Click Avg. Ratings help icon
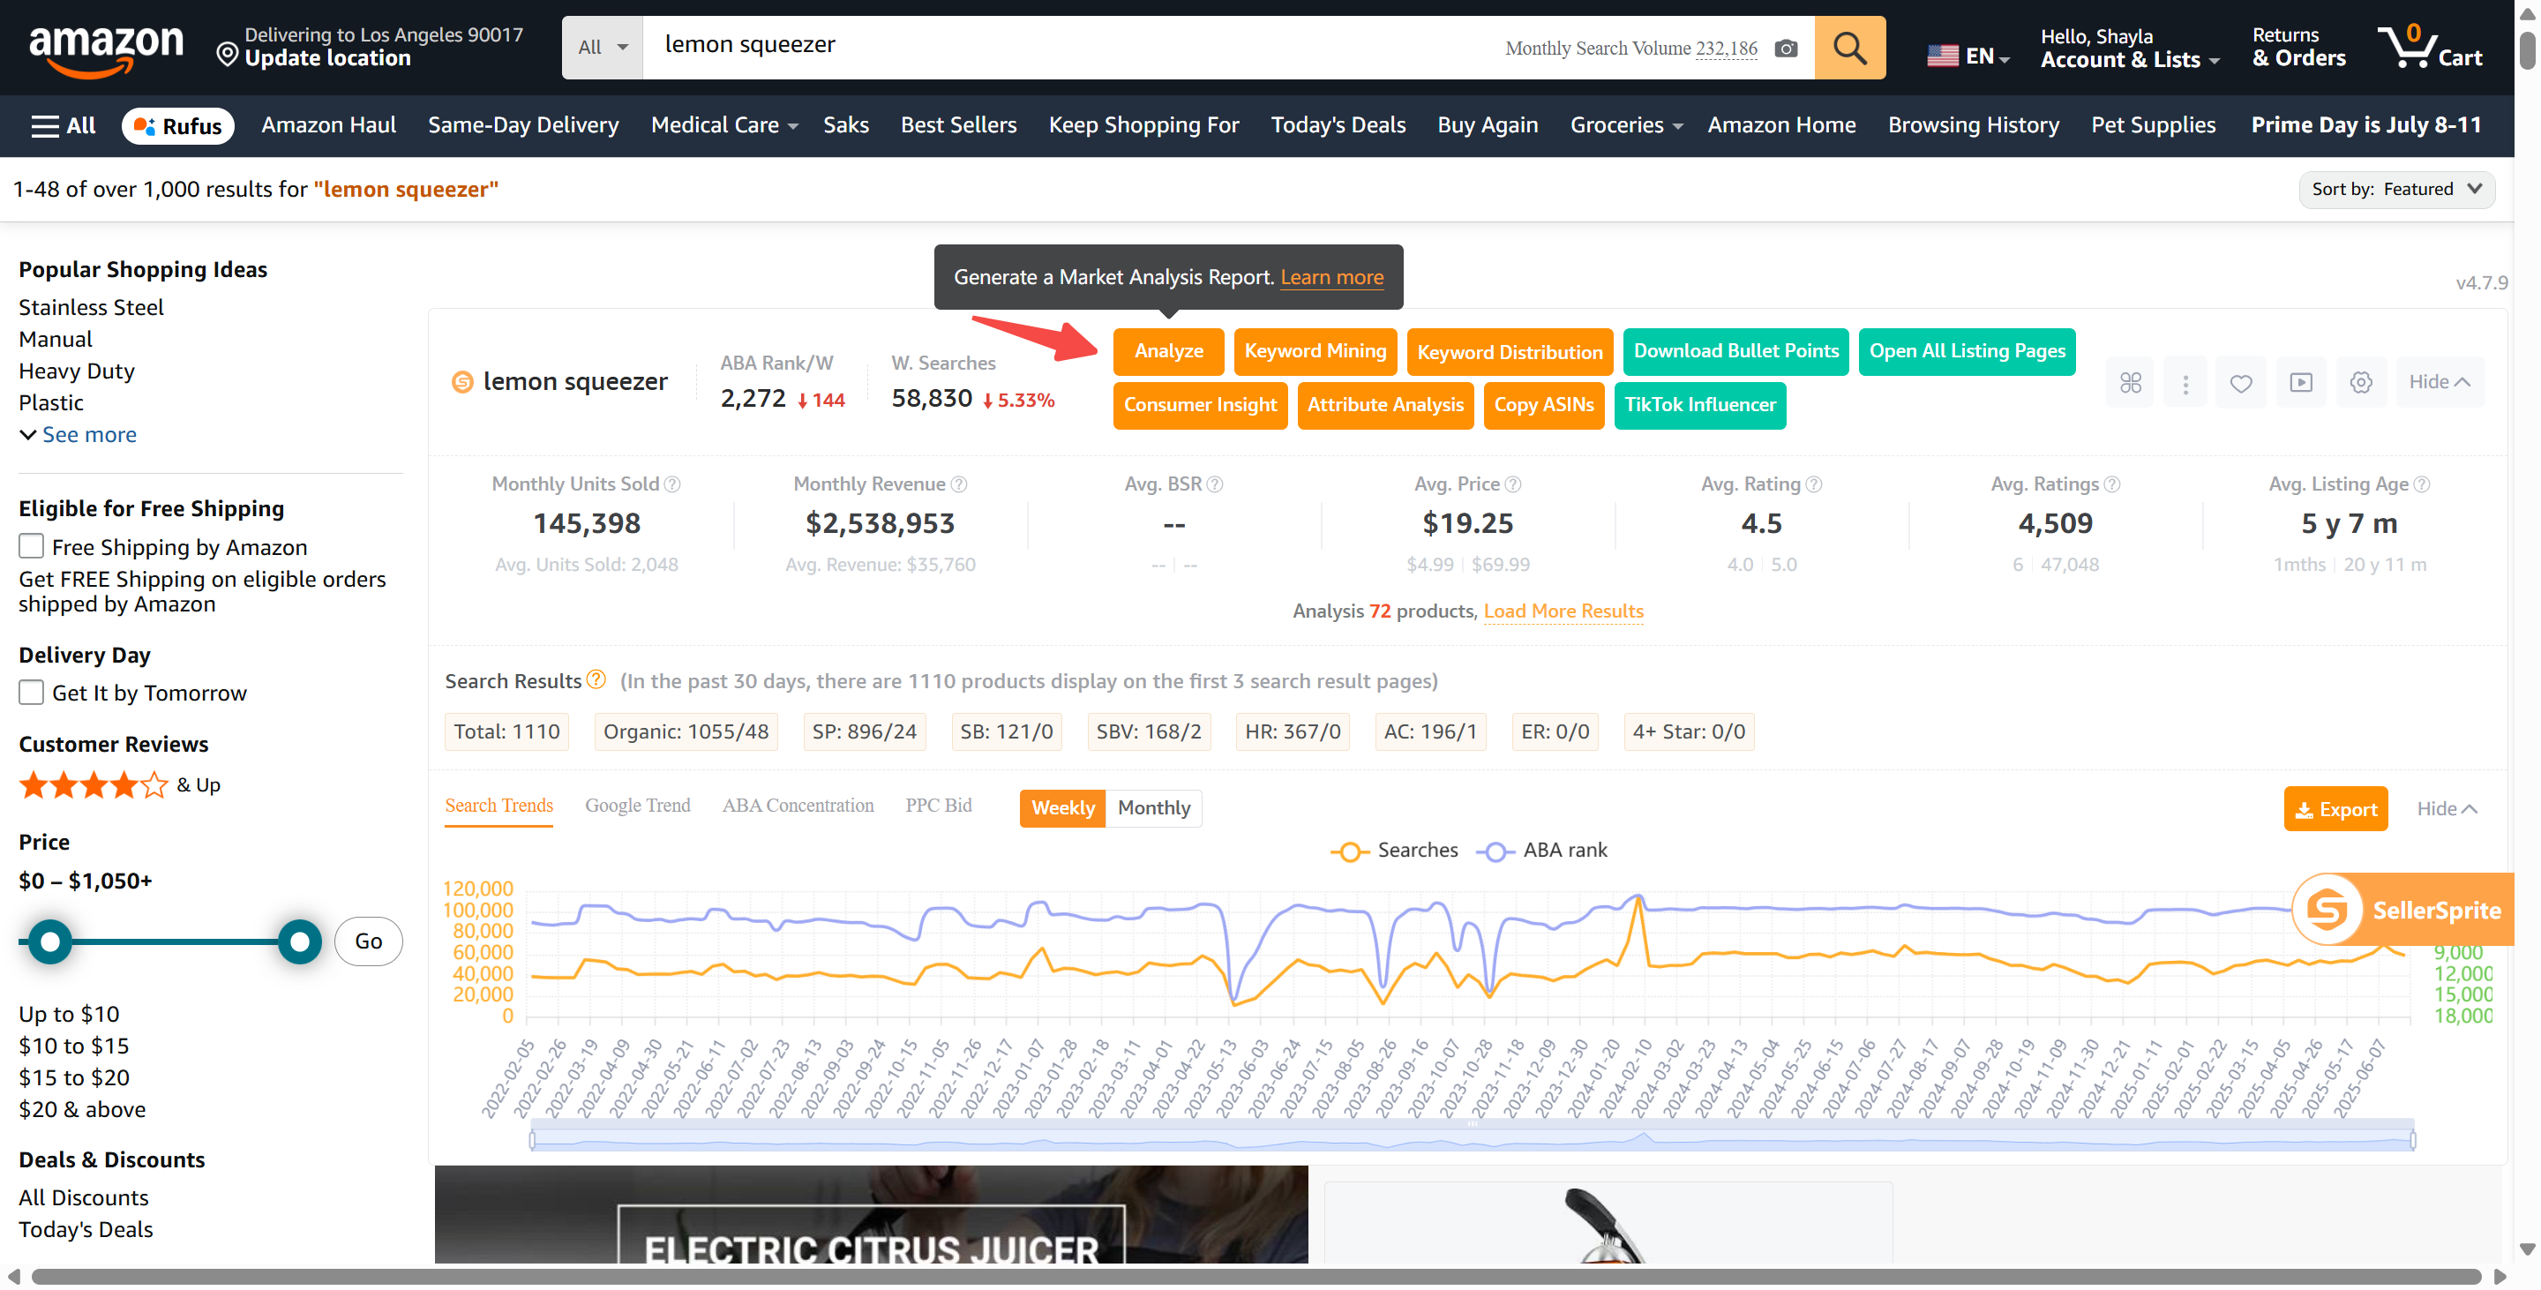 2111,484
